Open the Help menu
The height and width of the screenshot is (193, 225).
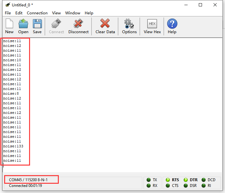click(x=89, y=13)
